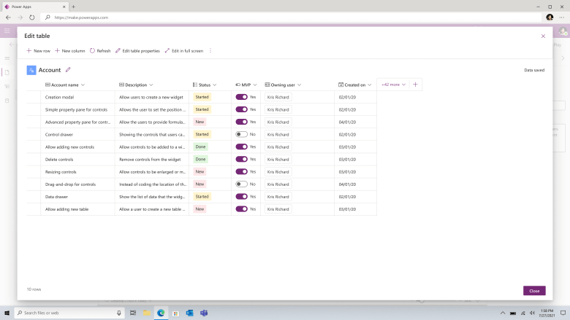The width and height of the screenshot is (570, 320).
Task: Turn off MVP for Creation modal row
Action: (241, 97)
